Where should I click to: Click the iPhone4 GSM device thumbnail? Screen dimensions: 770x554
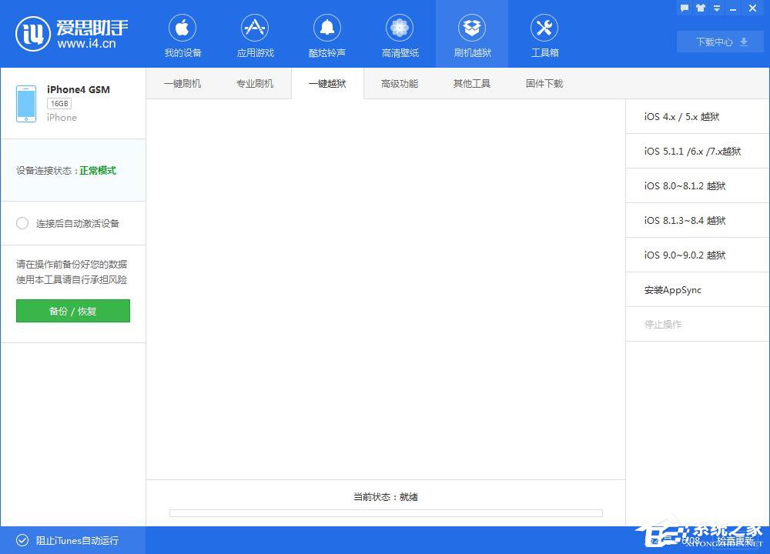pos(25,103)
